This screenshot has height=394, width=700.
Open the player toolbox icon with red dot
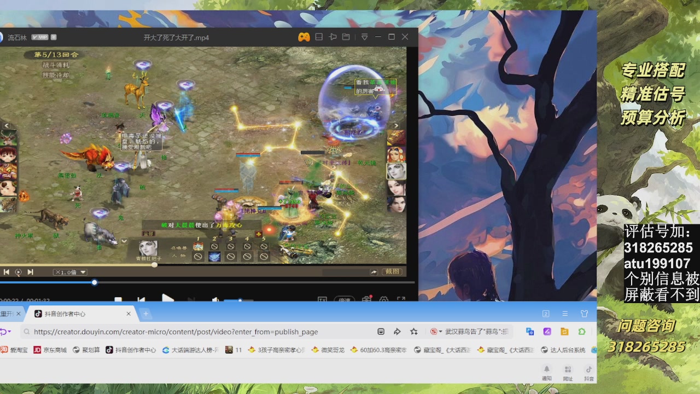[x=367, y=299]
